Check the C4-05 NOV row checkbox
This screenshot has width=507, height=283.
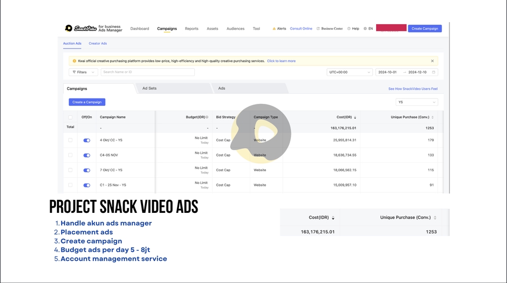tap(70, 155)
